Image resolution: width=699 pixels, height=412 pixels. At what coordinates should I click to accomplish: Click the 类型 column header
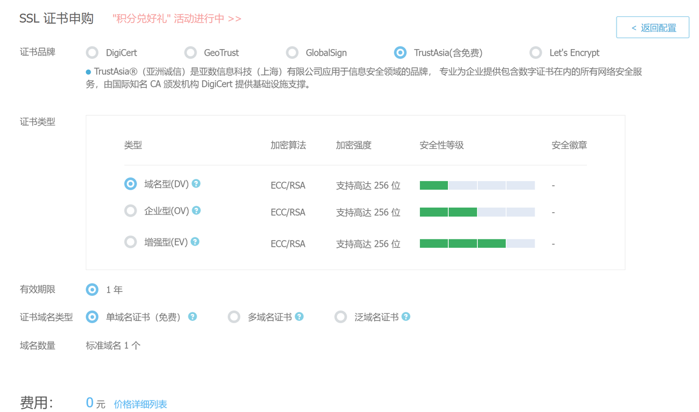pos(133,145)
